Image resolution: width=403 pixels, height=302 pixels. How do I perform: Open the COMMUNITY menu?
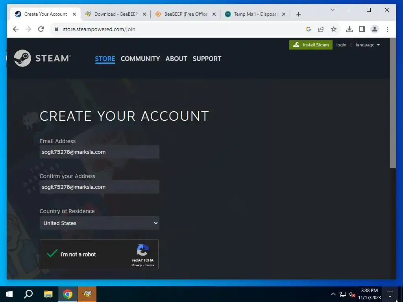140,59
